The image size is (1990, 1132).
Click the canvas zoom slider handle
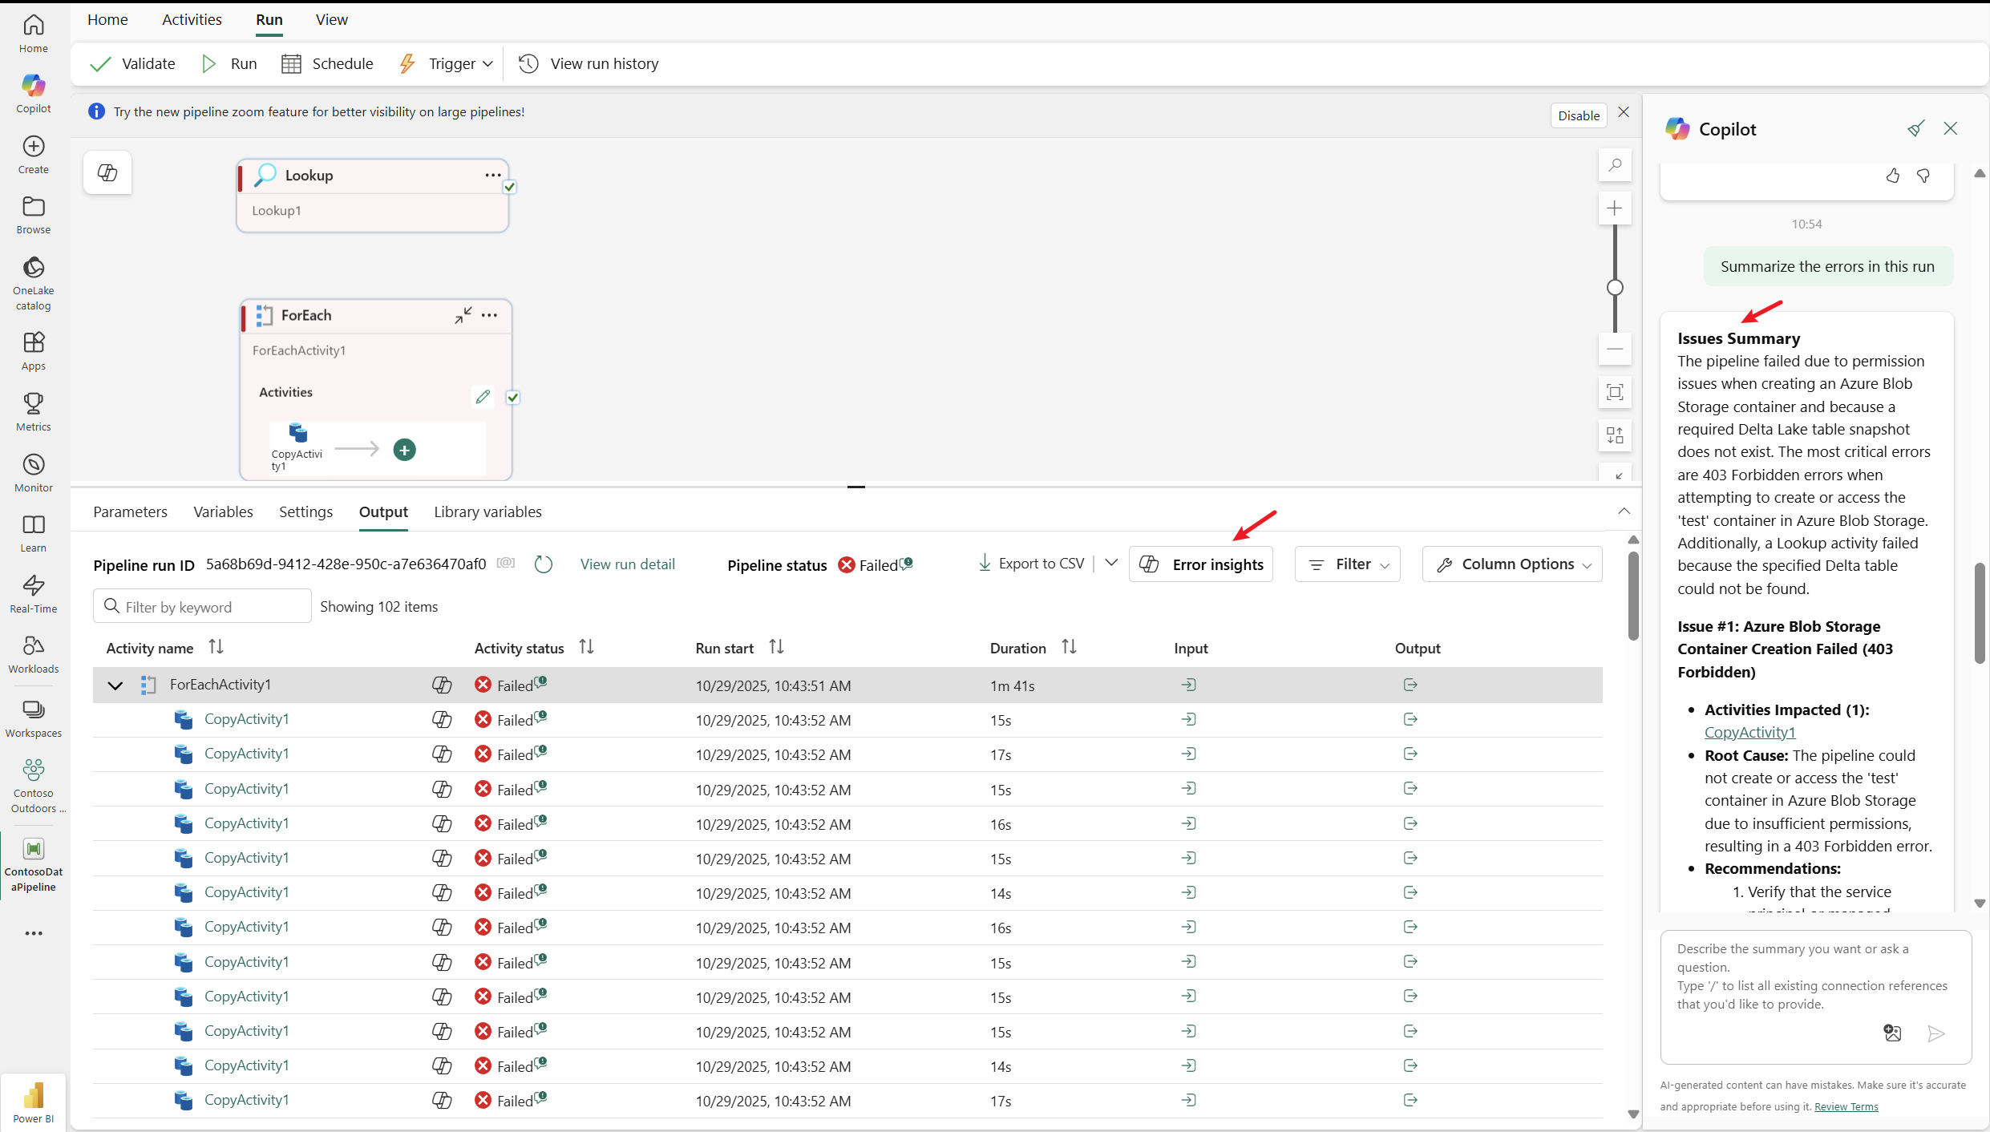[1615, 287]
